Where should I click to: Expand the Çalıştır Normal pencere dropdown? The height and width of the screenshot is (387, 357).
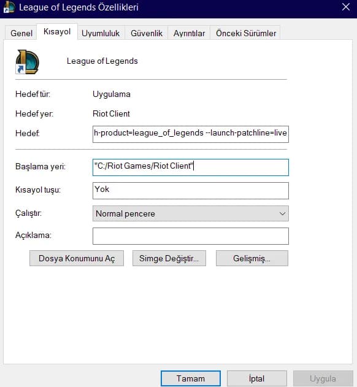[191, 213]
